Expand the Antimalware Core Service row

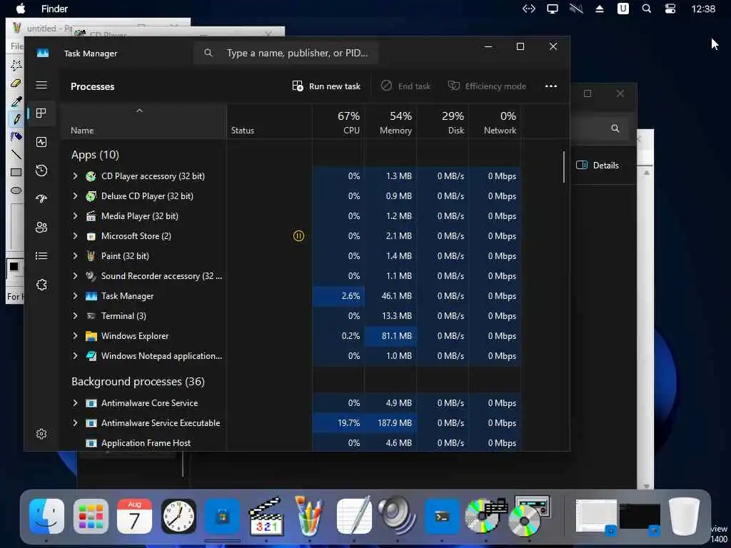coord(75,403)
